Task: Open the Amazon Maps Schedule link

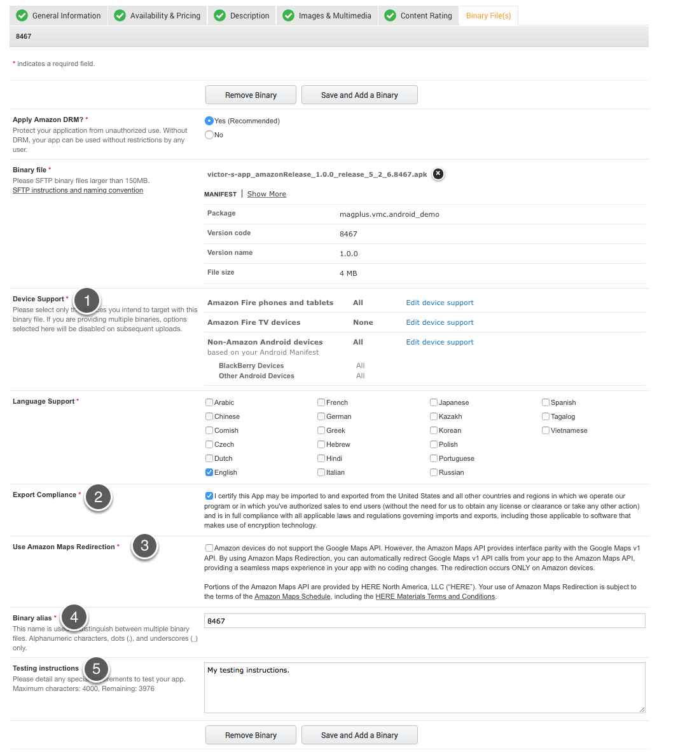Action: point(292,597)
